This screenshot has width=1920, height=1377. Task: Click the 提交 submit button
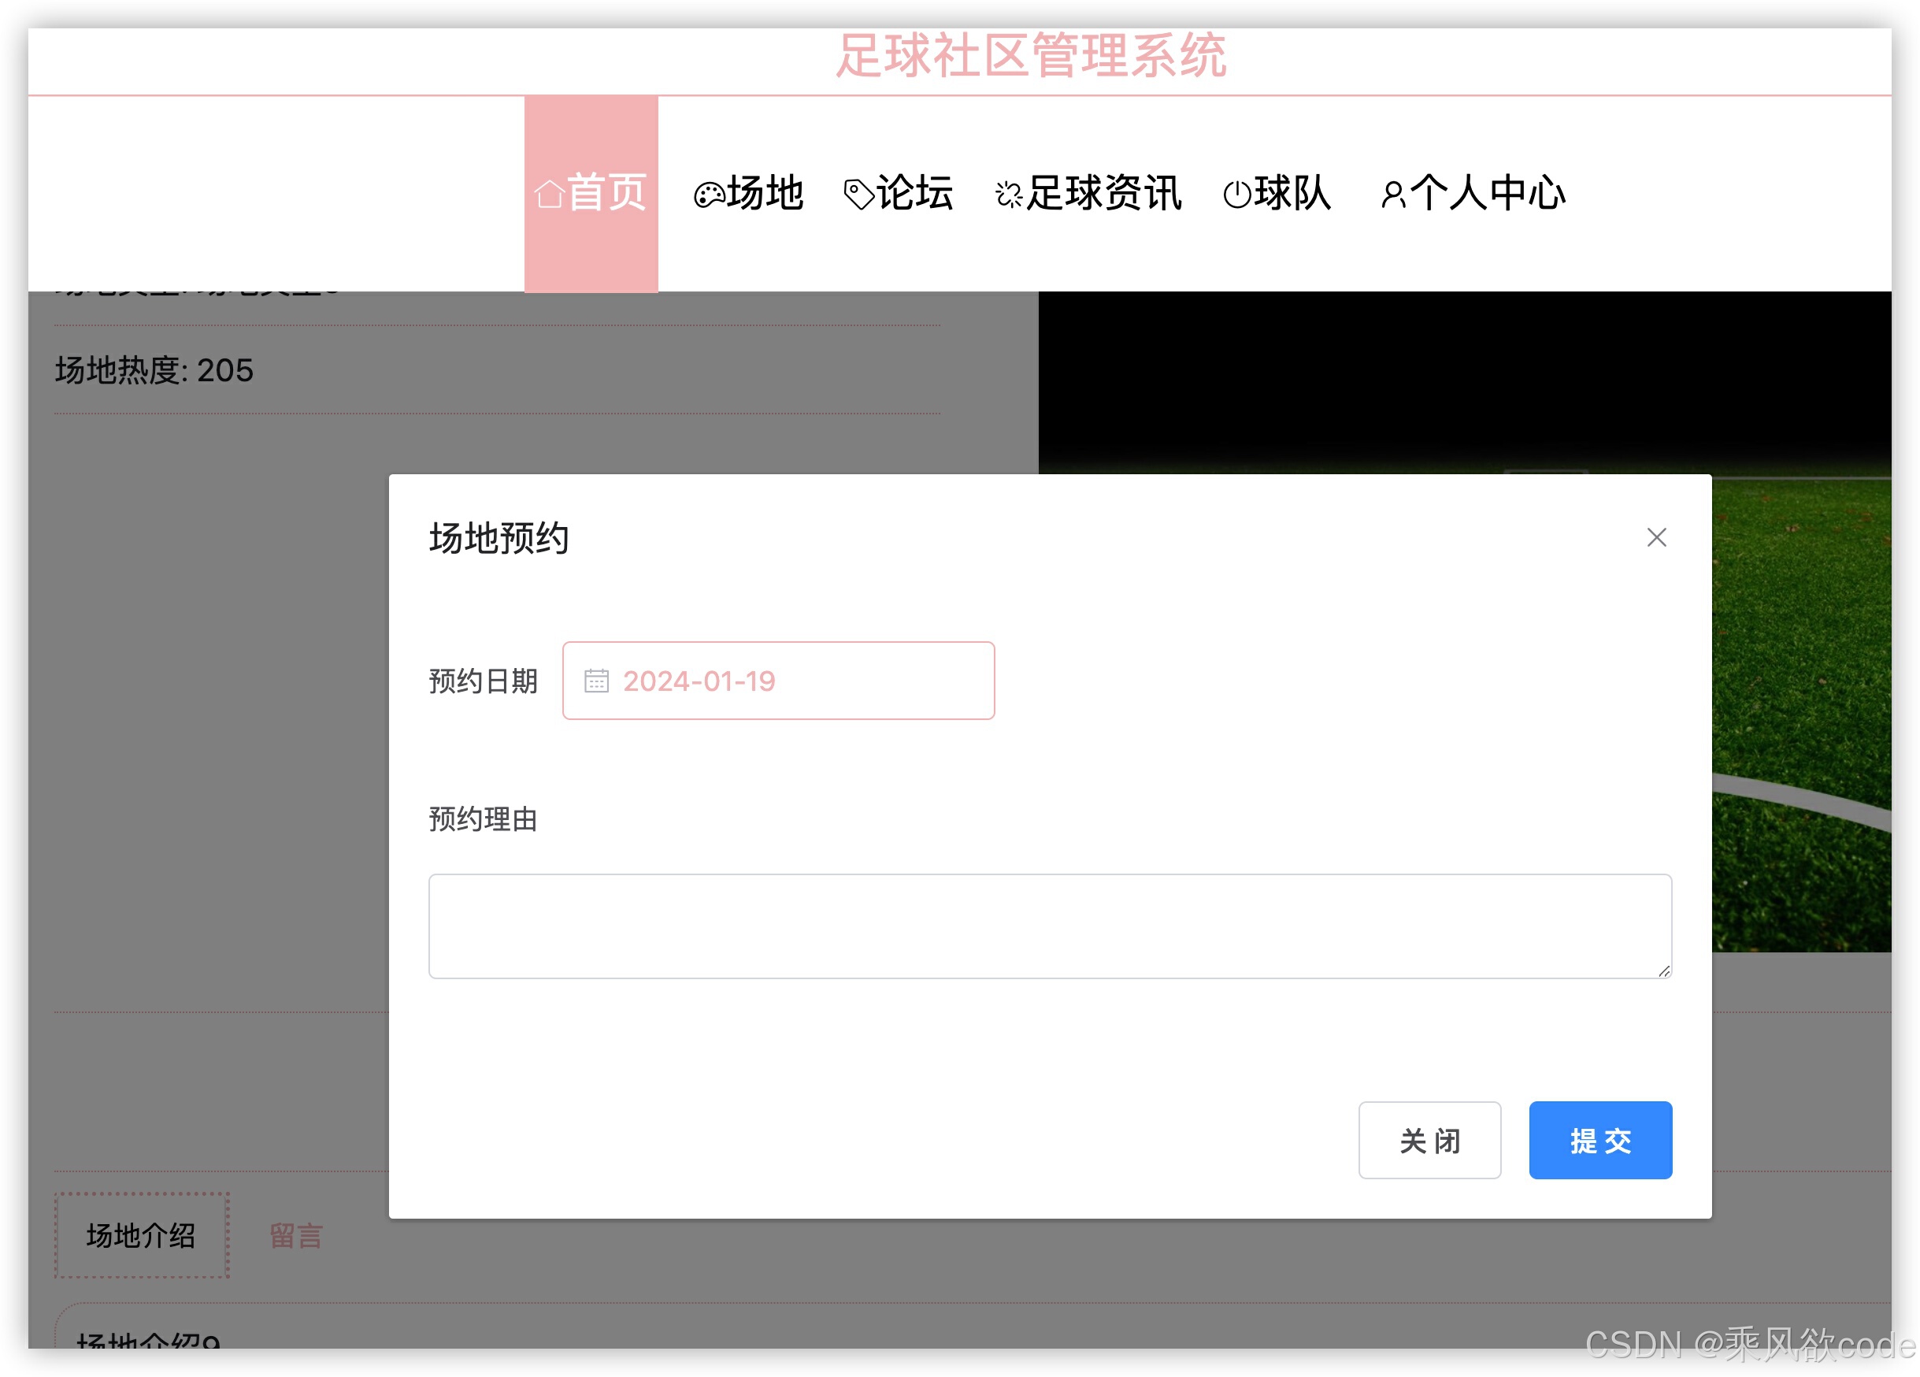click(1600, 1141)
